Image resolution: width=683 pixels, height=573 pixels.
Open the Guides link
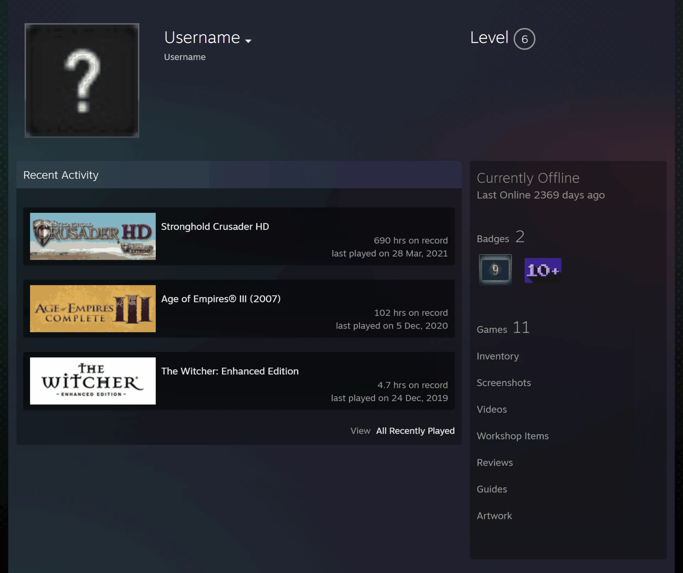pyautogui.click(x=492, y=490)
